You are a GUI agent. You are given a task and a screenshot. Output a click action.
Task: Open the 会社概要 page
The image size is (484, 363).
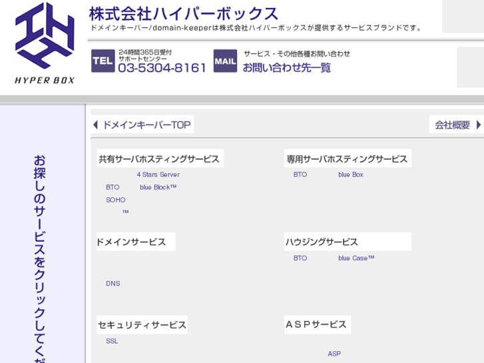click(x=452, y=125)
